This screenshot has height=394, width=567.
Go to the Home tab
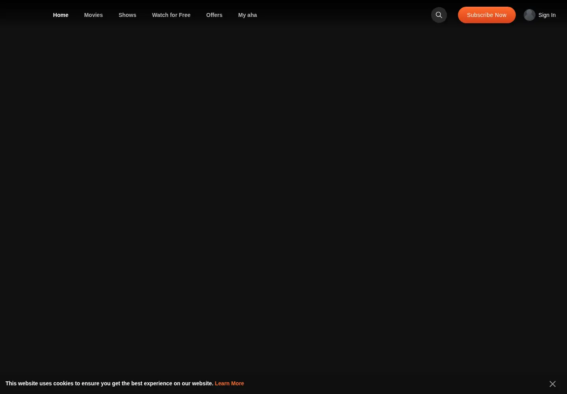click(61, 15)
